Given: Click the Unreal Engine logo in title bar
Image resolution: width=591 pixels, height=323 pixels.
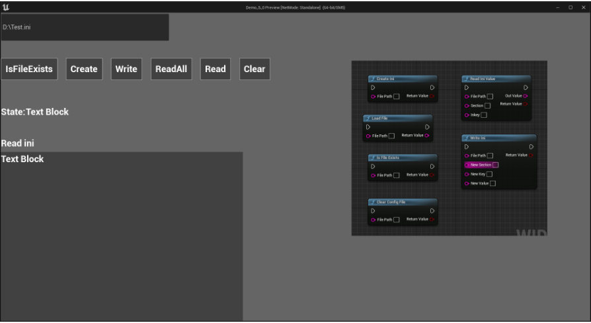Looking at the screenshot, I should (x=6, y=7).
